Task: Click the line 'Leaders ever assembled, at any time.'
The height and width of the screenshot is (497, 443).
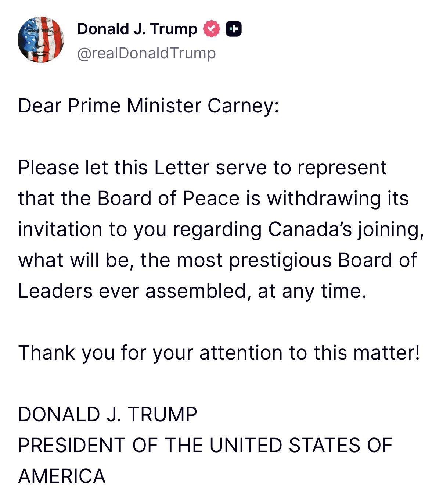Action: pos(192,291)
